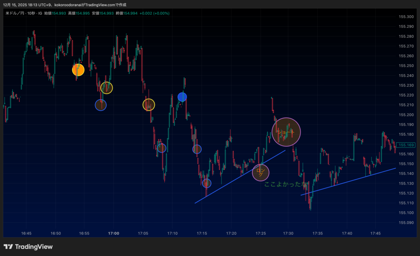Viewport: 420px width, 256px height.
Task: Click the green ここよかったな text note
Action: coord(285,185)
